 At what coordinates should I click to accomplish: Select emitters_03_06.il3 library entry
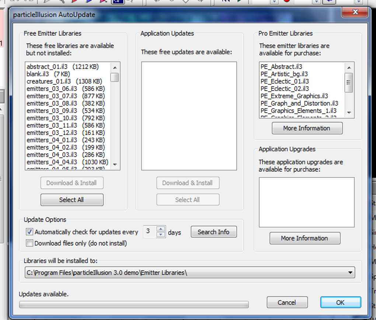click(x=66, y=89)
